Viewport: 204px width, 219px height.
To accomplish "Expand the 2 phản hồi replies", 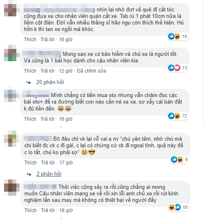I will coord(49,174).
